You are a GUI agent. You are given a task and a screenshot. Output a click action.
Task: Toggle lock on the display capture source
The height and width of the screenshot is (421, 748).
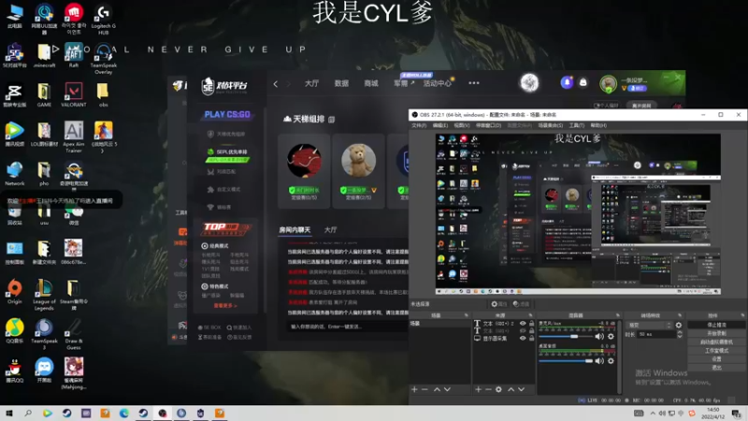531,339
